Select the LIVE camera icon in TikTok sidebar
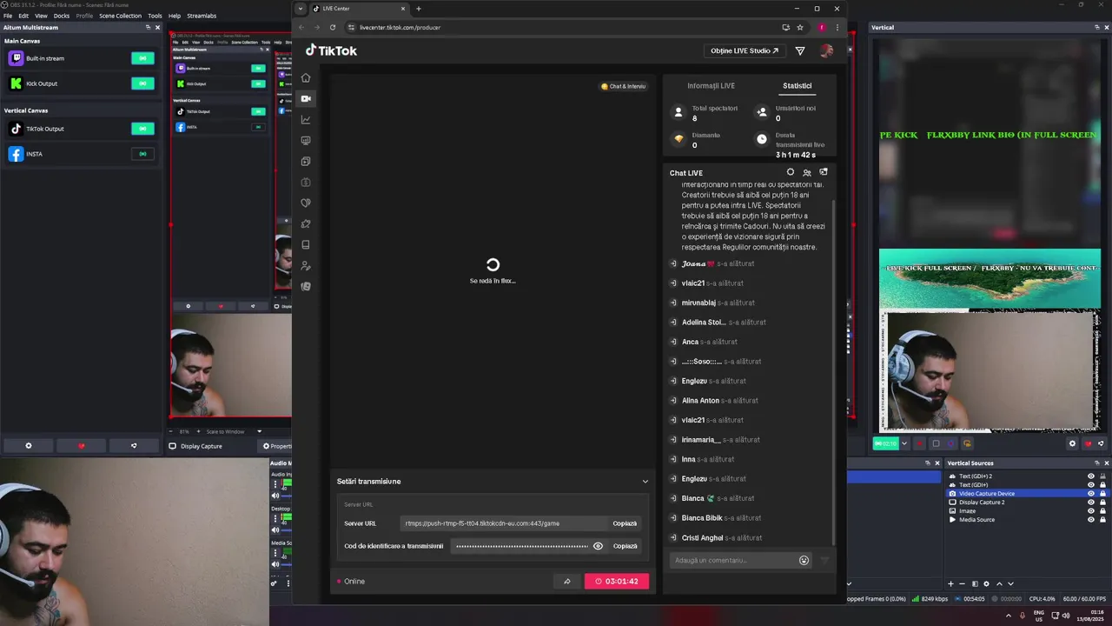 [306, 98]
